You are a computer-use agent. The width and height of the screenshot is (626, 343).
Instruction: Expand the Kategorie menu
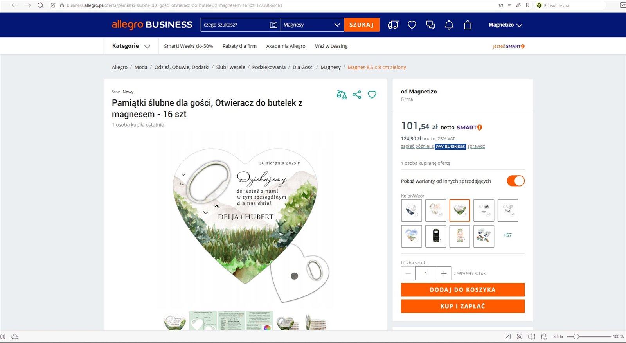coord(131,46)
